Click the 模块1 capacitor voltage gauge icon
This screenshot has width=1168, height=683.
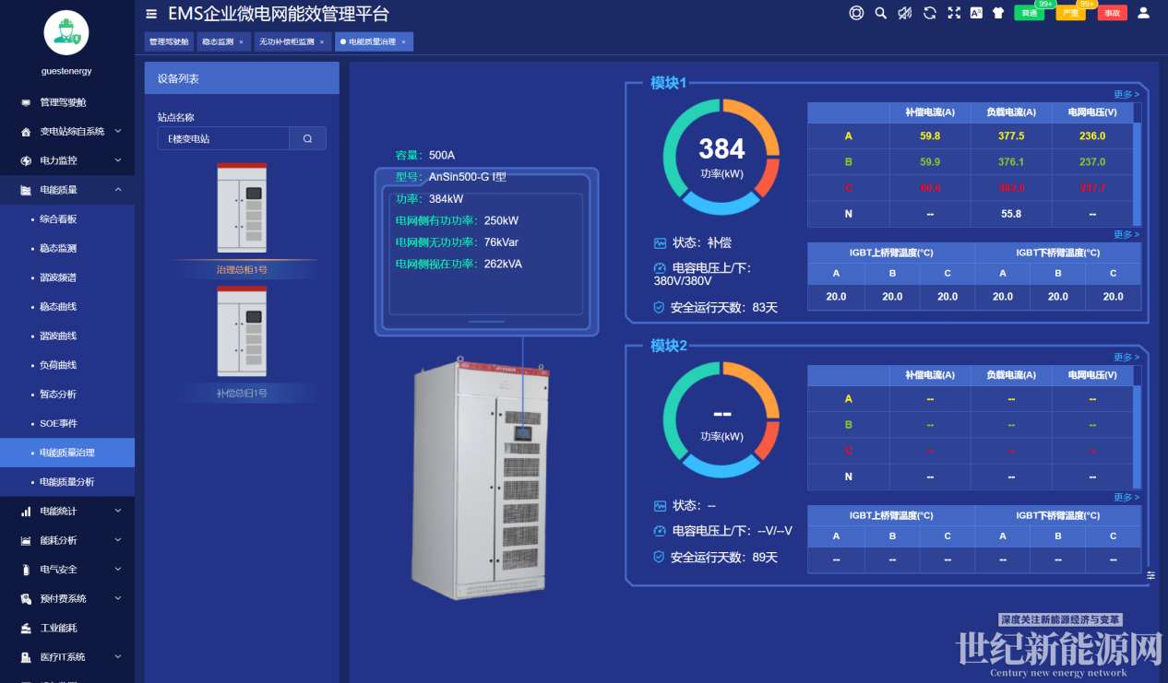tap(660, 268)
